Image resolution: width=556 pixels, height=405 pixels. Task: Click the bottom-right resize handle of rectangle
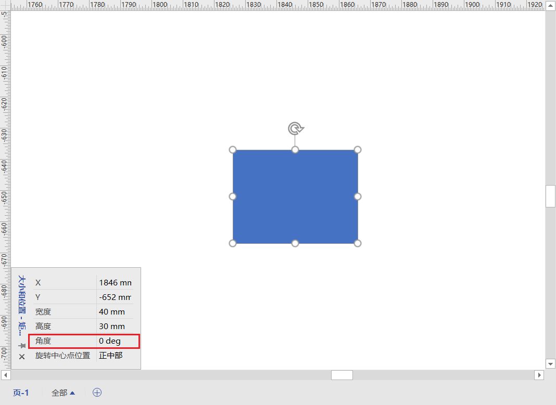(x=358, y=243)
